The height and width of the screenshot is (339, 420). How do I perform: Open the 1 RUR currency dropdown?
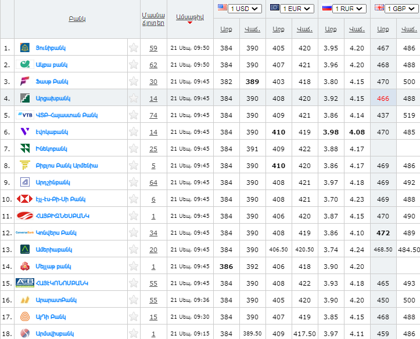(349, 9)
